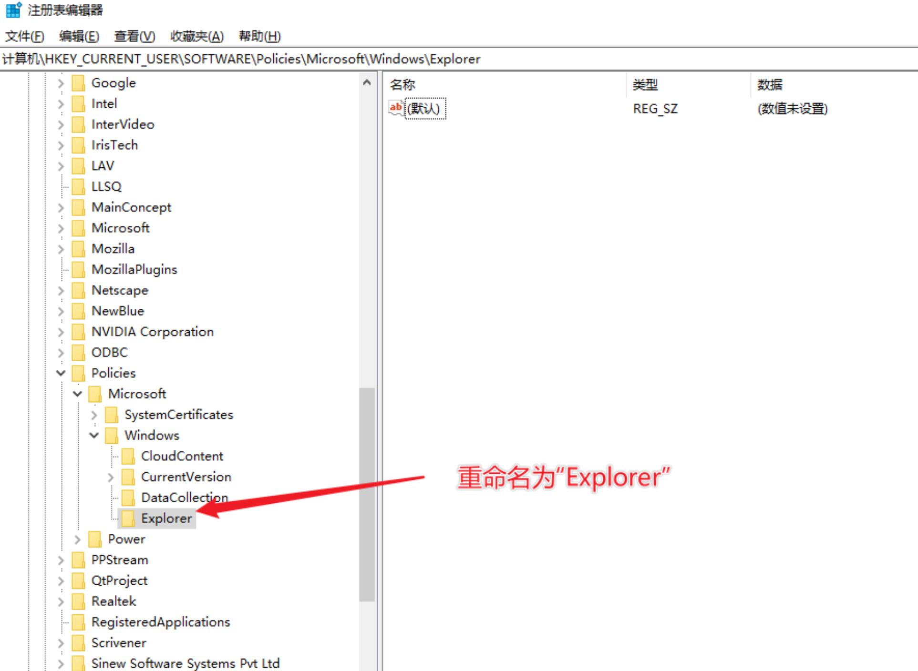This screenshot has height=671, width=918.
Task: Click the CloudContent folder icon
Action: coord(128,456)
